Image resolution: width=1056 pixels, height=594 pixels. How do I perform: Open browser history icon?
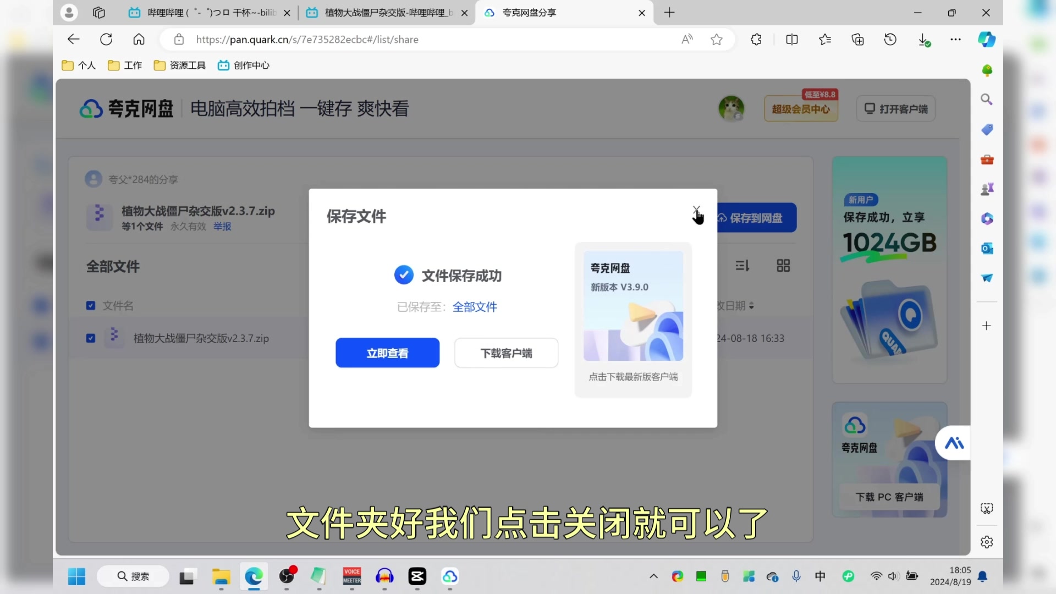(x=890, y=39)
